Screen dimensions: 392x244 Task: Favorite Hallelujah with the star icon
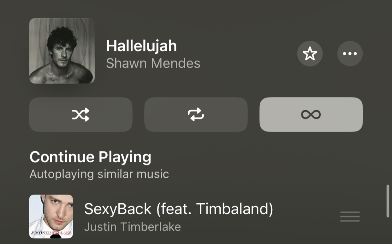[x=310, y=54]
